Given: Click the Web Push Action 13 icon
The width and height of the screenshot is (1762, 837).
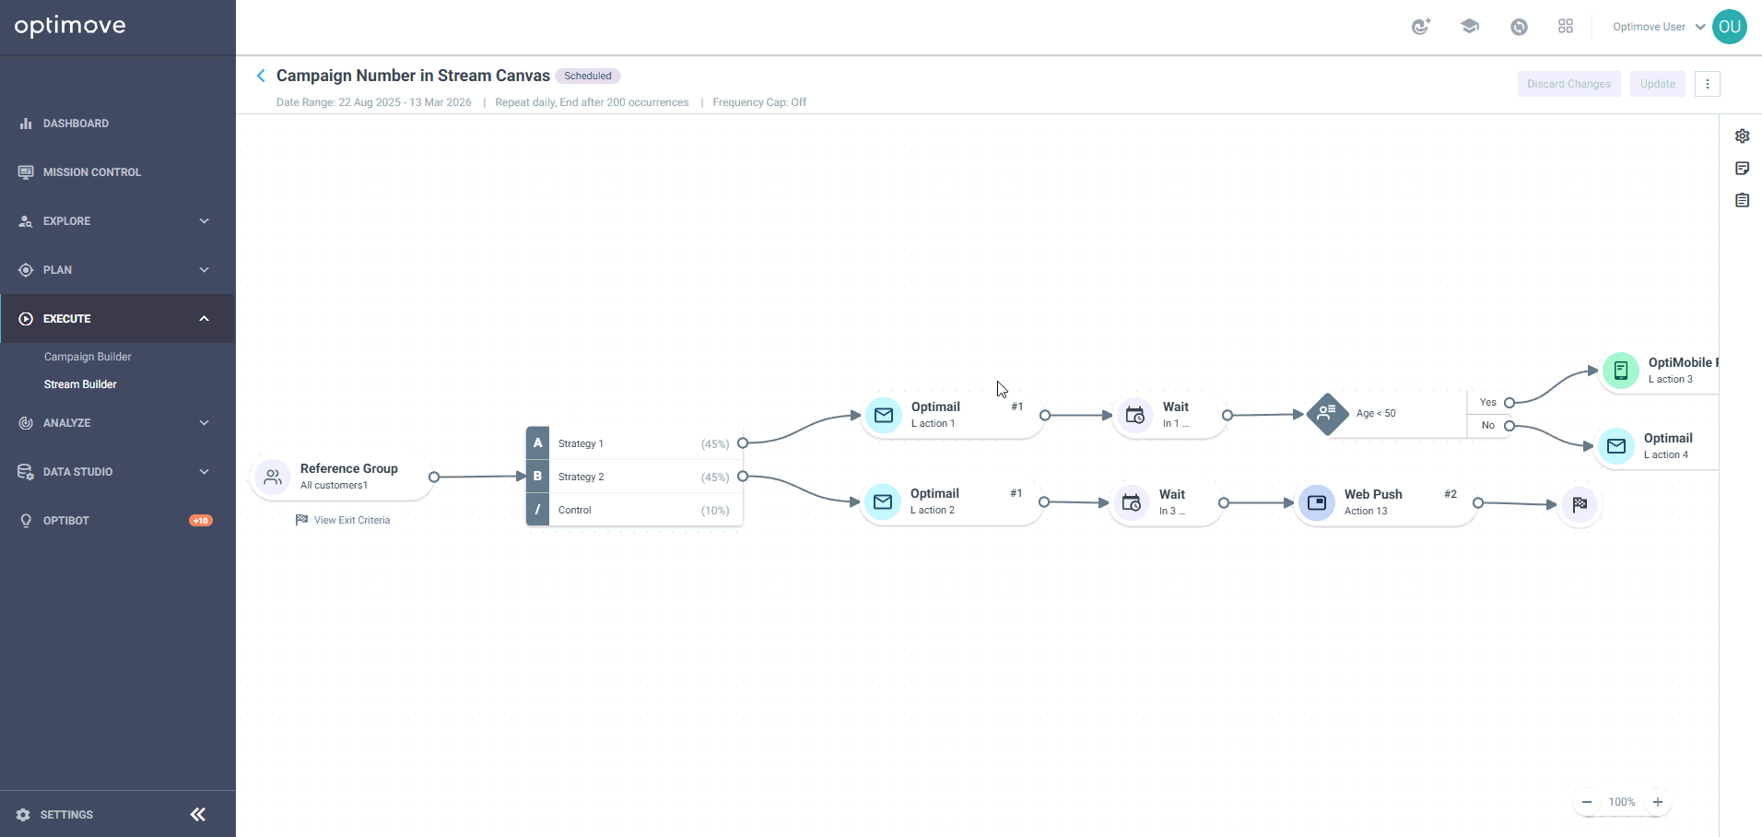Looking at the screenshot, I should coord(1317,502).
